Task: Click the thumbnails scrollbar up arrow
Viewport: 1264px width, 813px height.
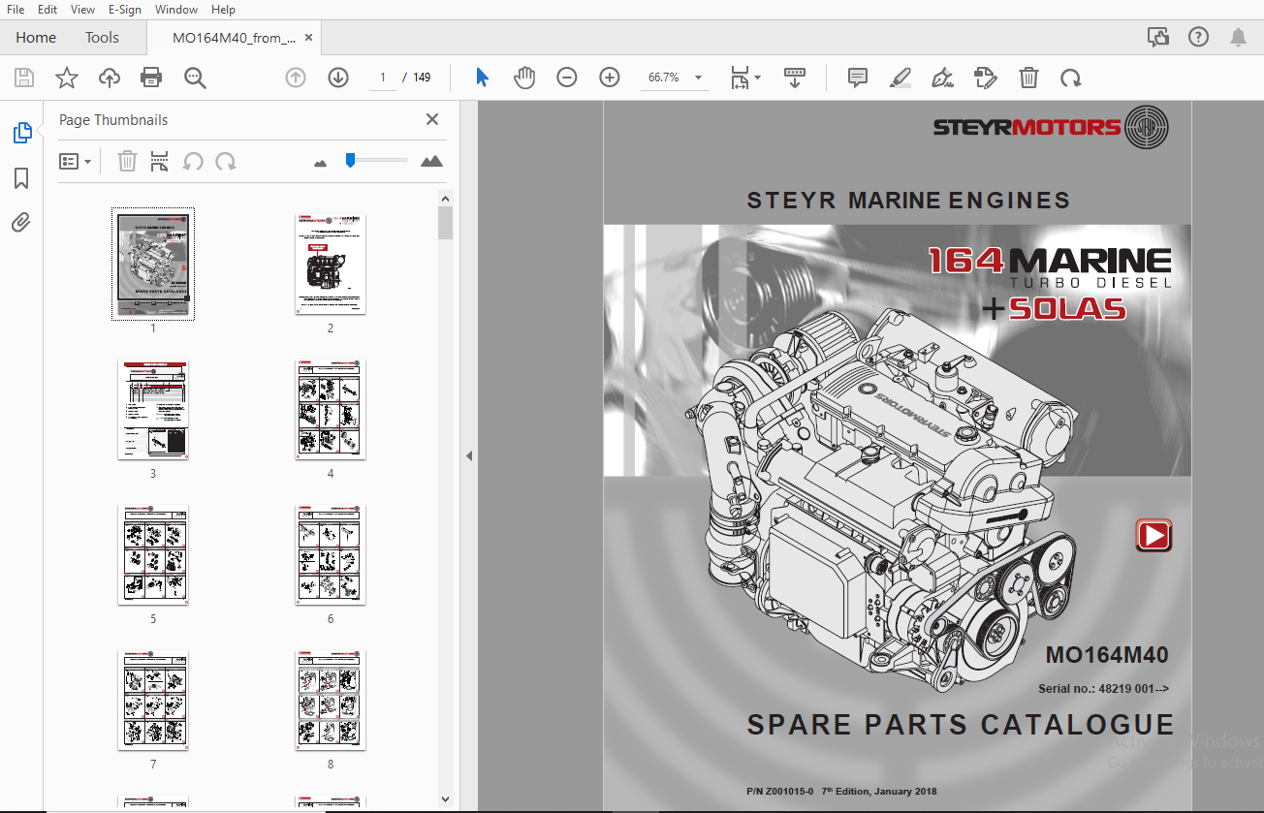Action: 445,199
